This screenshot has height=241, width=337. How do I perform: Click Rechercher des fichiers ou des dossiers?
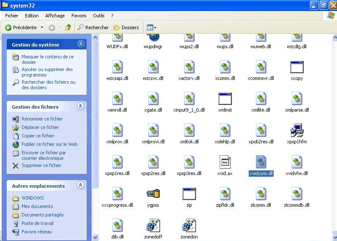[49, 85]
